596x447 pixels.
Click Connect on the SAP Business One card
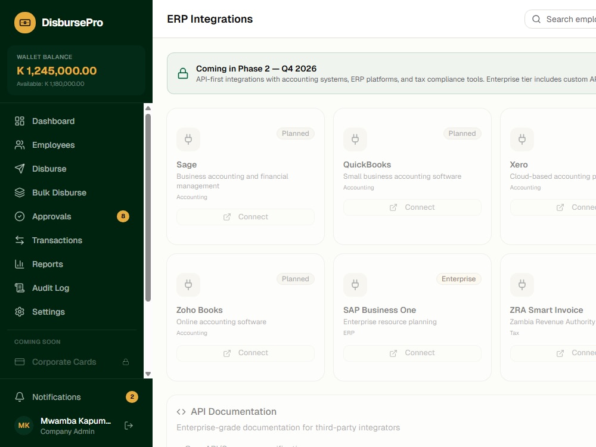(412, 353)
